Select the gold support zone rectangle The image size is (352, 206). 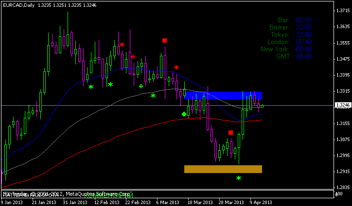[223, 169]
